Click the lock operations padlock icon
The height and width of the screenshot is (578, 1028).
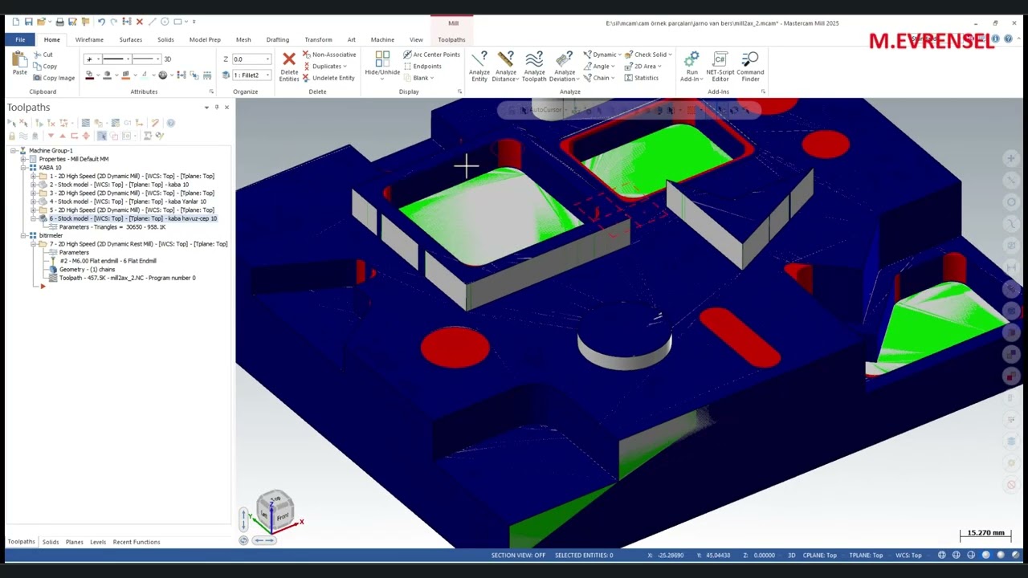pyautogui.click(x=12, y=136)
